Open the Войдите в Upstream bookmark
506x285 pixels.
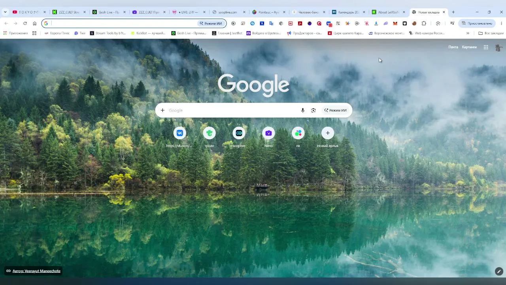tap(264, 33)
